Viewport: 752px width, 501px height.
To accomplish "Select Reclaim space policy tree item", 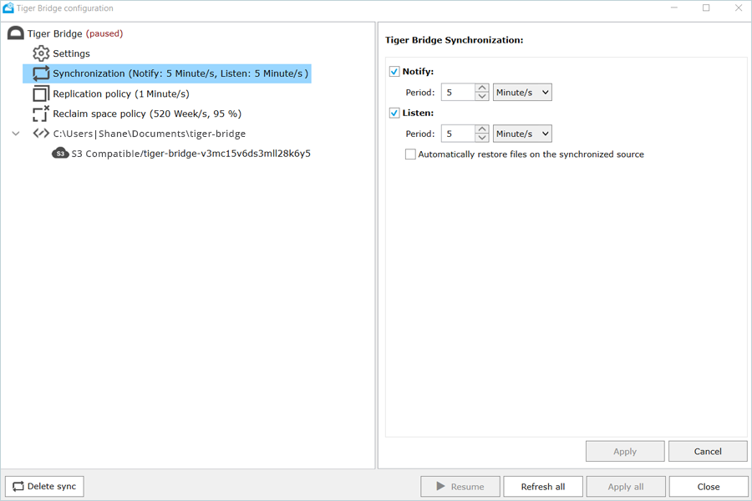I will (x=146, y=114).
